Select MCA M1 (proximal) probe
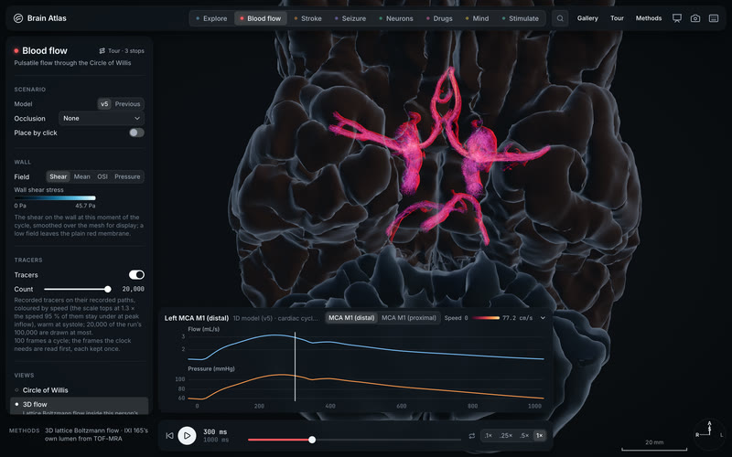Viewport: 732px width, 457px height. coord(409,318)
